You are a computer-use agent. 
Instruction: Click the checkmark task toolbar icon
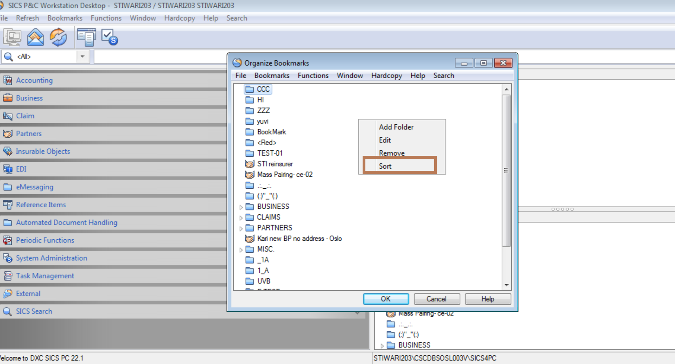click(x=110, y=38)
